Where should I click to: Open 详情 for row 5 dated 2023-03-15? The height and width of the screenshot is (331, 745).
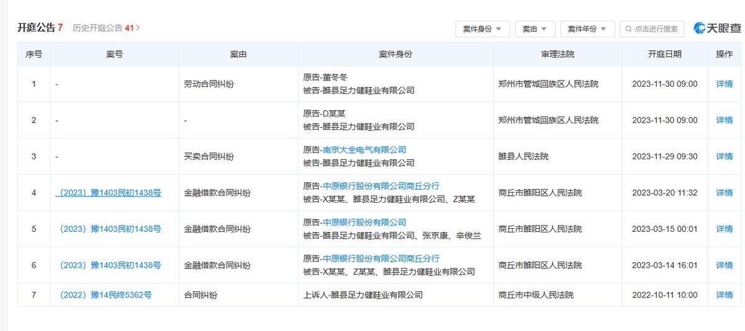tap(724, 229)
